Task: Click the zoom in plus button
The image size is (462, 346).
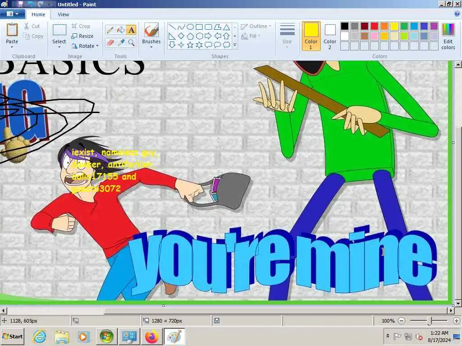Action: [x=457, y=321]
